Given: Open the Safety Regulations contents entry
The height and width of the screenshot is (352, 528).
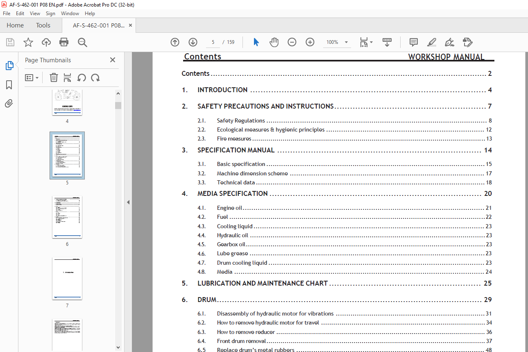Looking at the screenshot, I should click(x=344, y=120).
